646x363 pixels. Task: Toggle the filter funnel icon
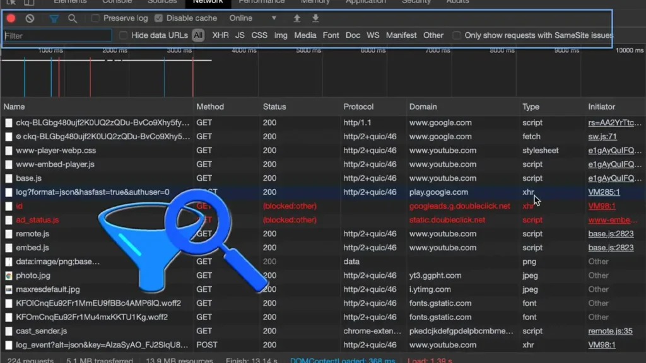pos(54,18)
